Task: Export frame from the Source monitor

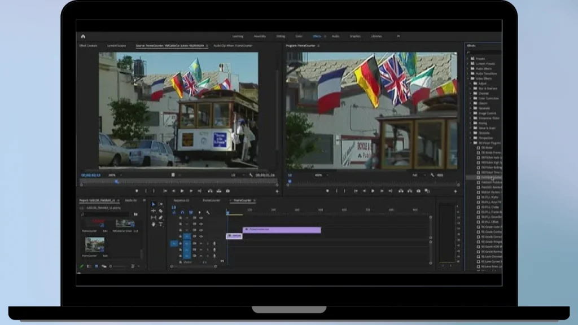Action: 228,191
